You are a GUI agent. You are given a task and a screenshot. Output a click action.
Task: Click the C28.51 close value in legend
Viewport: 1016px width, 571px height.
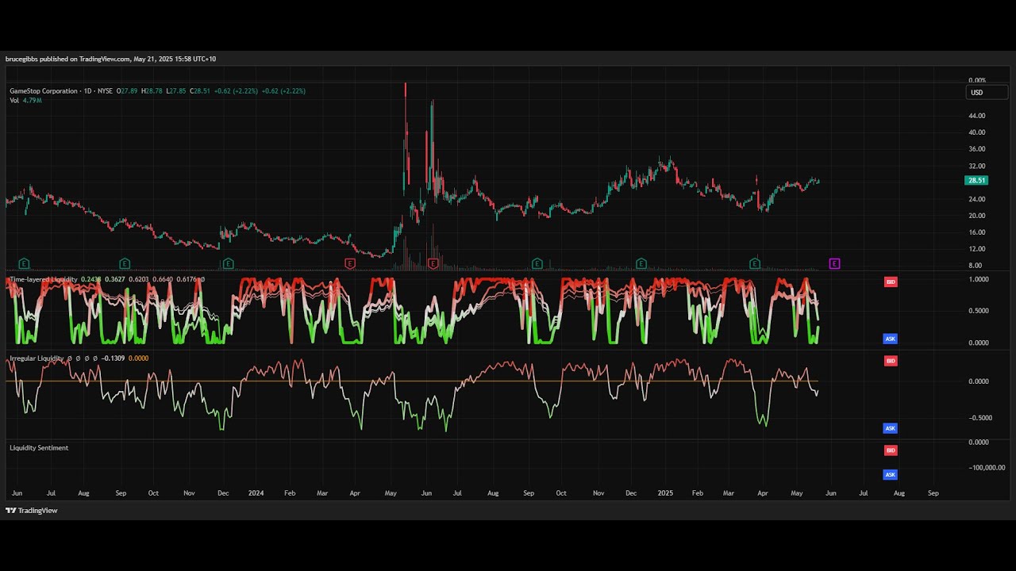click(x=200, y=91)
